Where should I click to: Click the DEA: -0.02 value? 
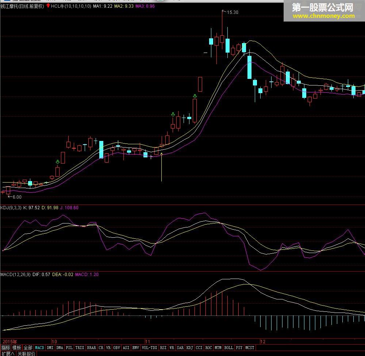(63, 274)
